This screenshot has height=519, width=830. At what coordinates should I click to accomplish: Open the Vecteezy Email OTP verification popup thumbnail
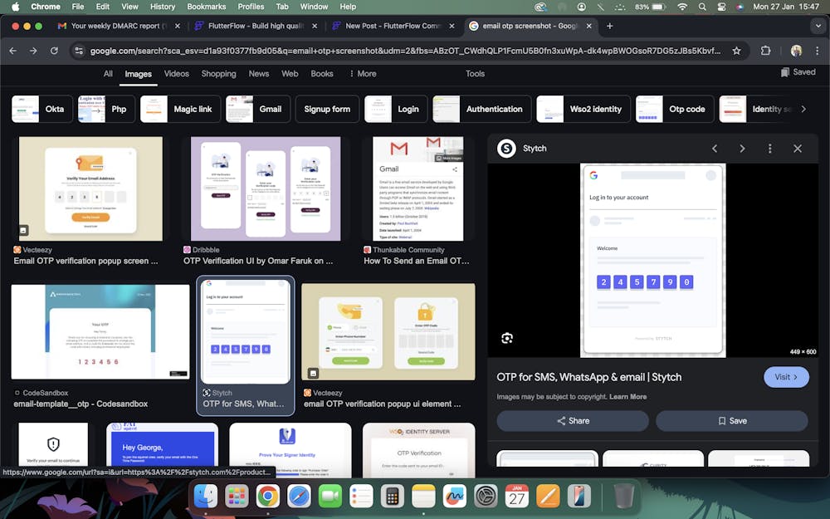[x=90, y=189]
